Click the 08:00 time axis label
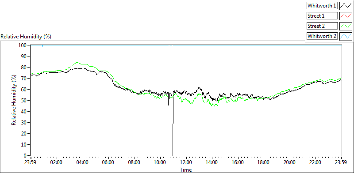This screenshot has width=354, height=173. [x=135, y=162]
